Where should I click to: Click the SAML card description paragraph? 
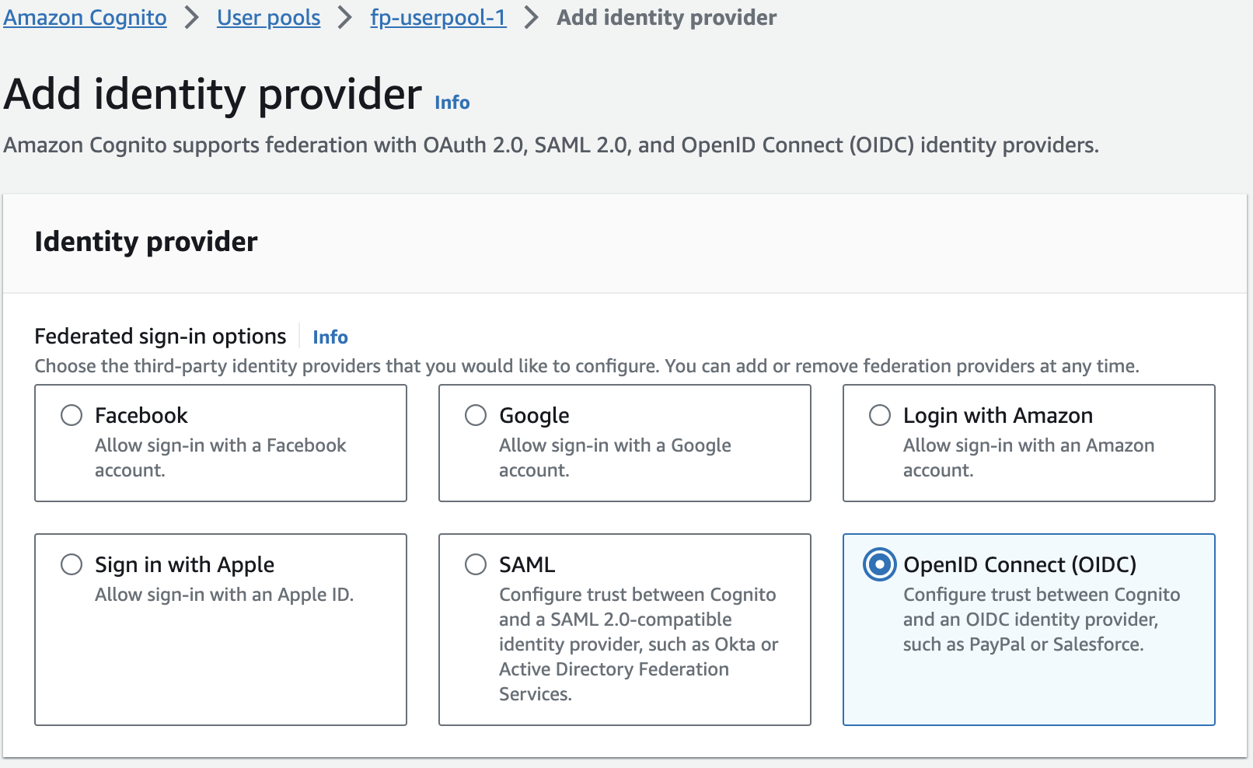click(638, 644)
